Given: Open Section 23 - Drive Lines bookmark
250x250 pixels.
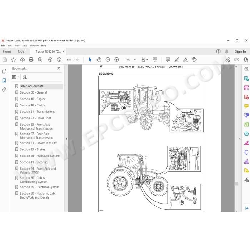Looking at the screenshot, I should [36, 118].
